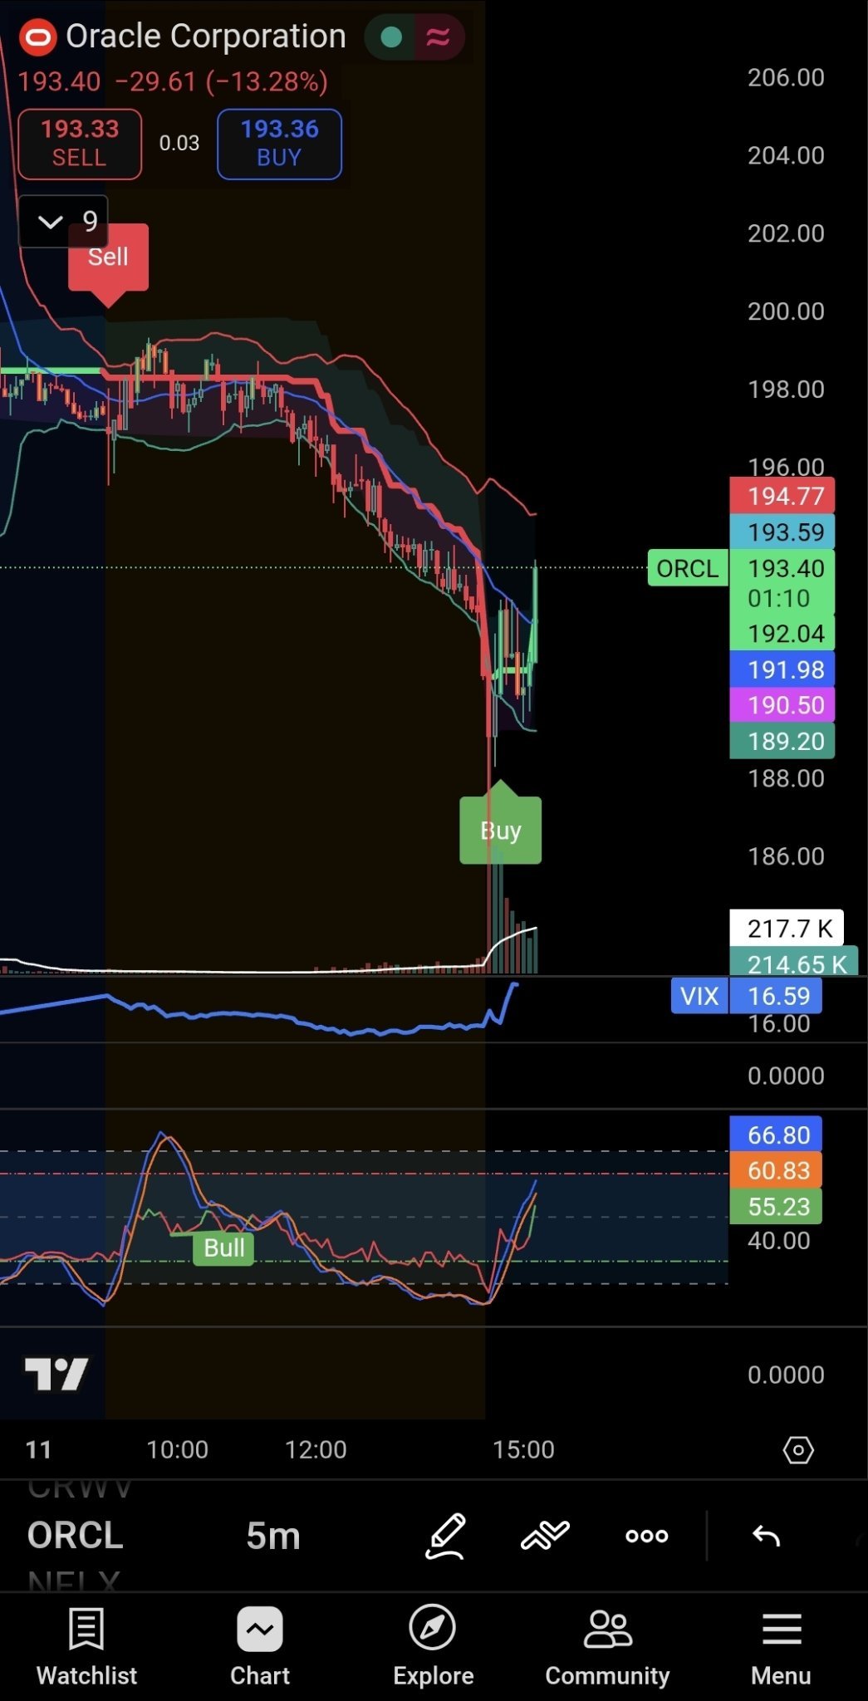Tap the 200.00 price scale label
The width and height of the screenshot is (868, 1701).
[x=786, y=311]
